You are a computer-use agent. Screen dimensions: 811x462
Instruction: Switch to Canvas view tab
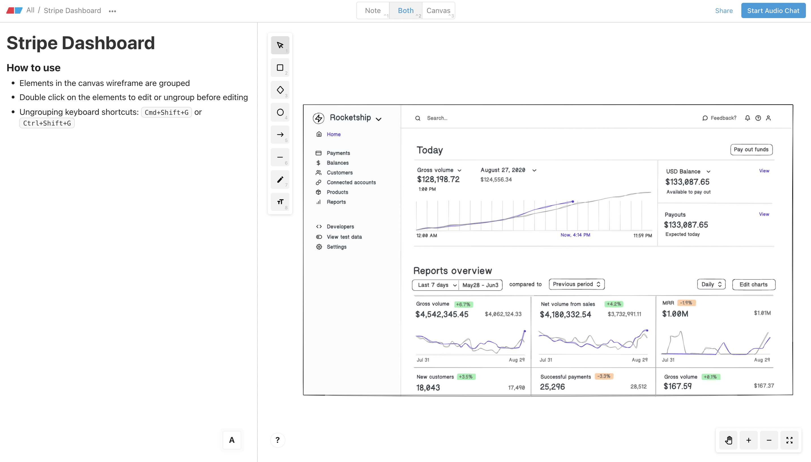439,10
